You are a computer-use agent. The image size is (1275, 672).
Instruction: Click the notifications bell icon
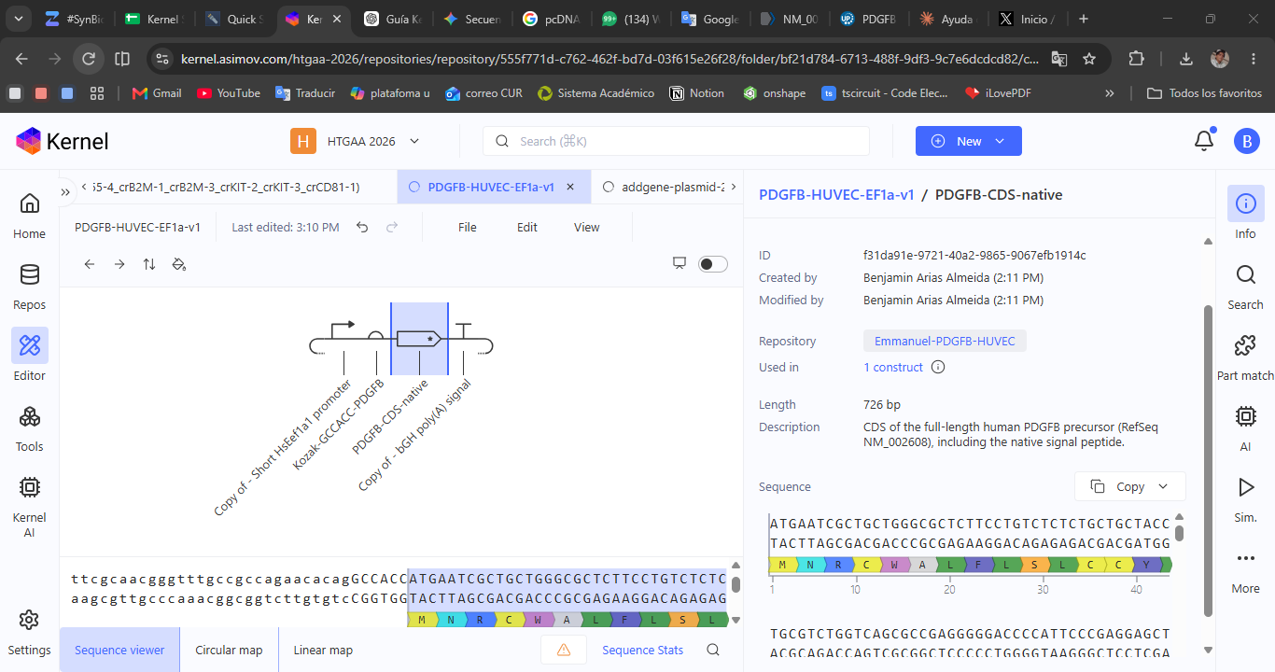1204,141
